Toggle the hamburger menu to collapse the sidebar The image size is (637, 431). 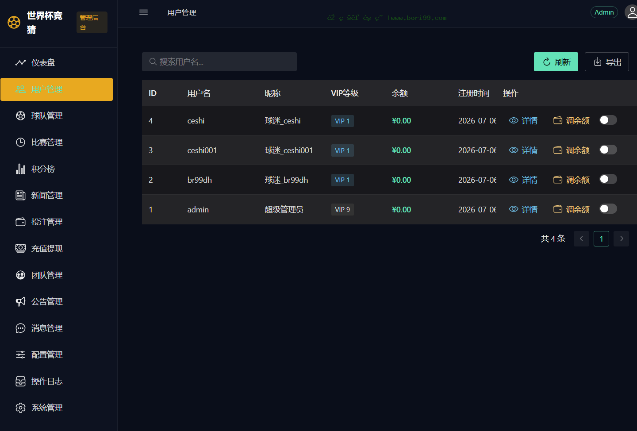pos(143,12)
